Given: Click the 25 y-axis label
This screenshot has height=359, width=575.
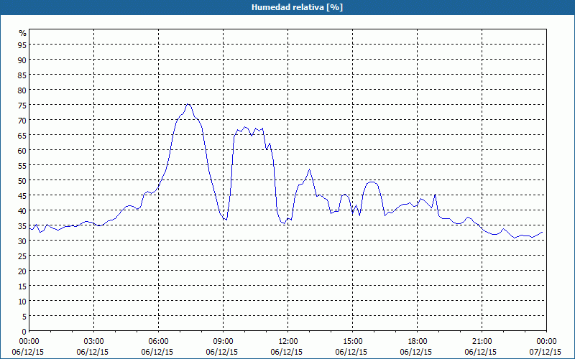Looking at the screenshot, I should point(22,256).
